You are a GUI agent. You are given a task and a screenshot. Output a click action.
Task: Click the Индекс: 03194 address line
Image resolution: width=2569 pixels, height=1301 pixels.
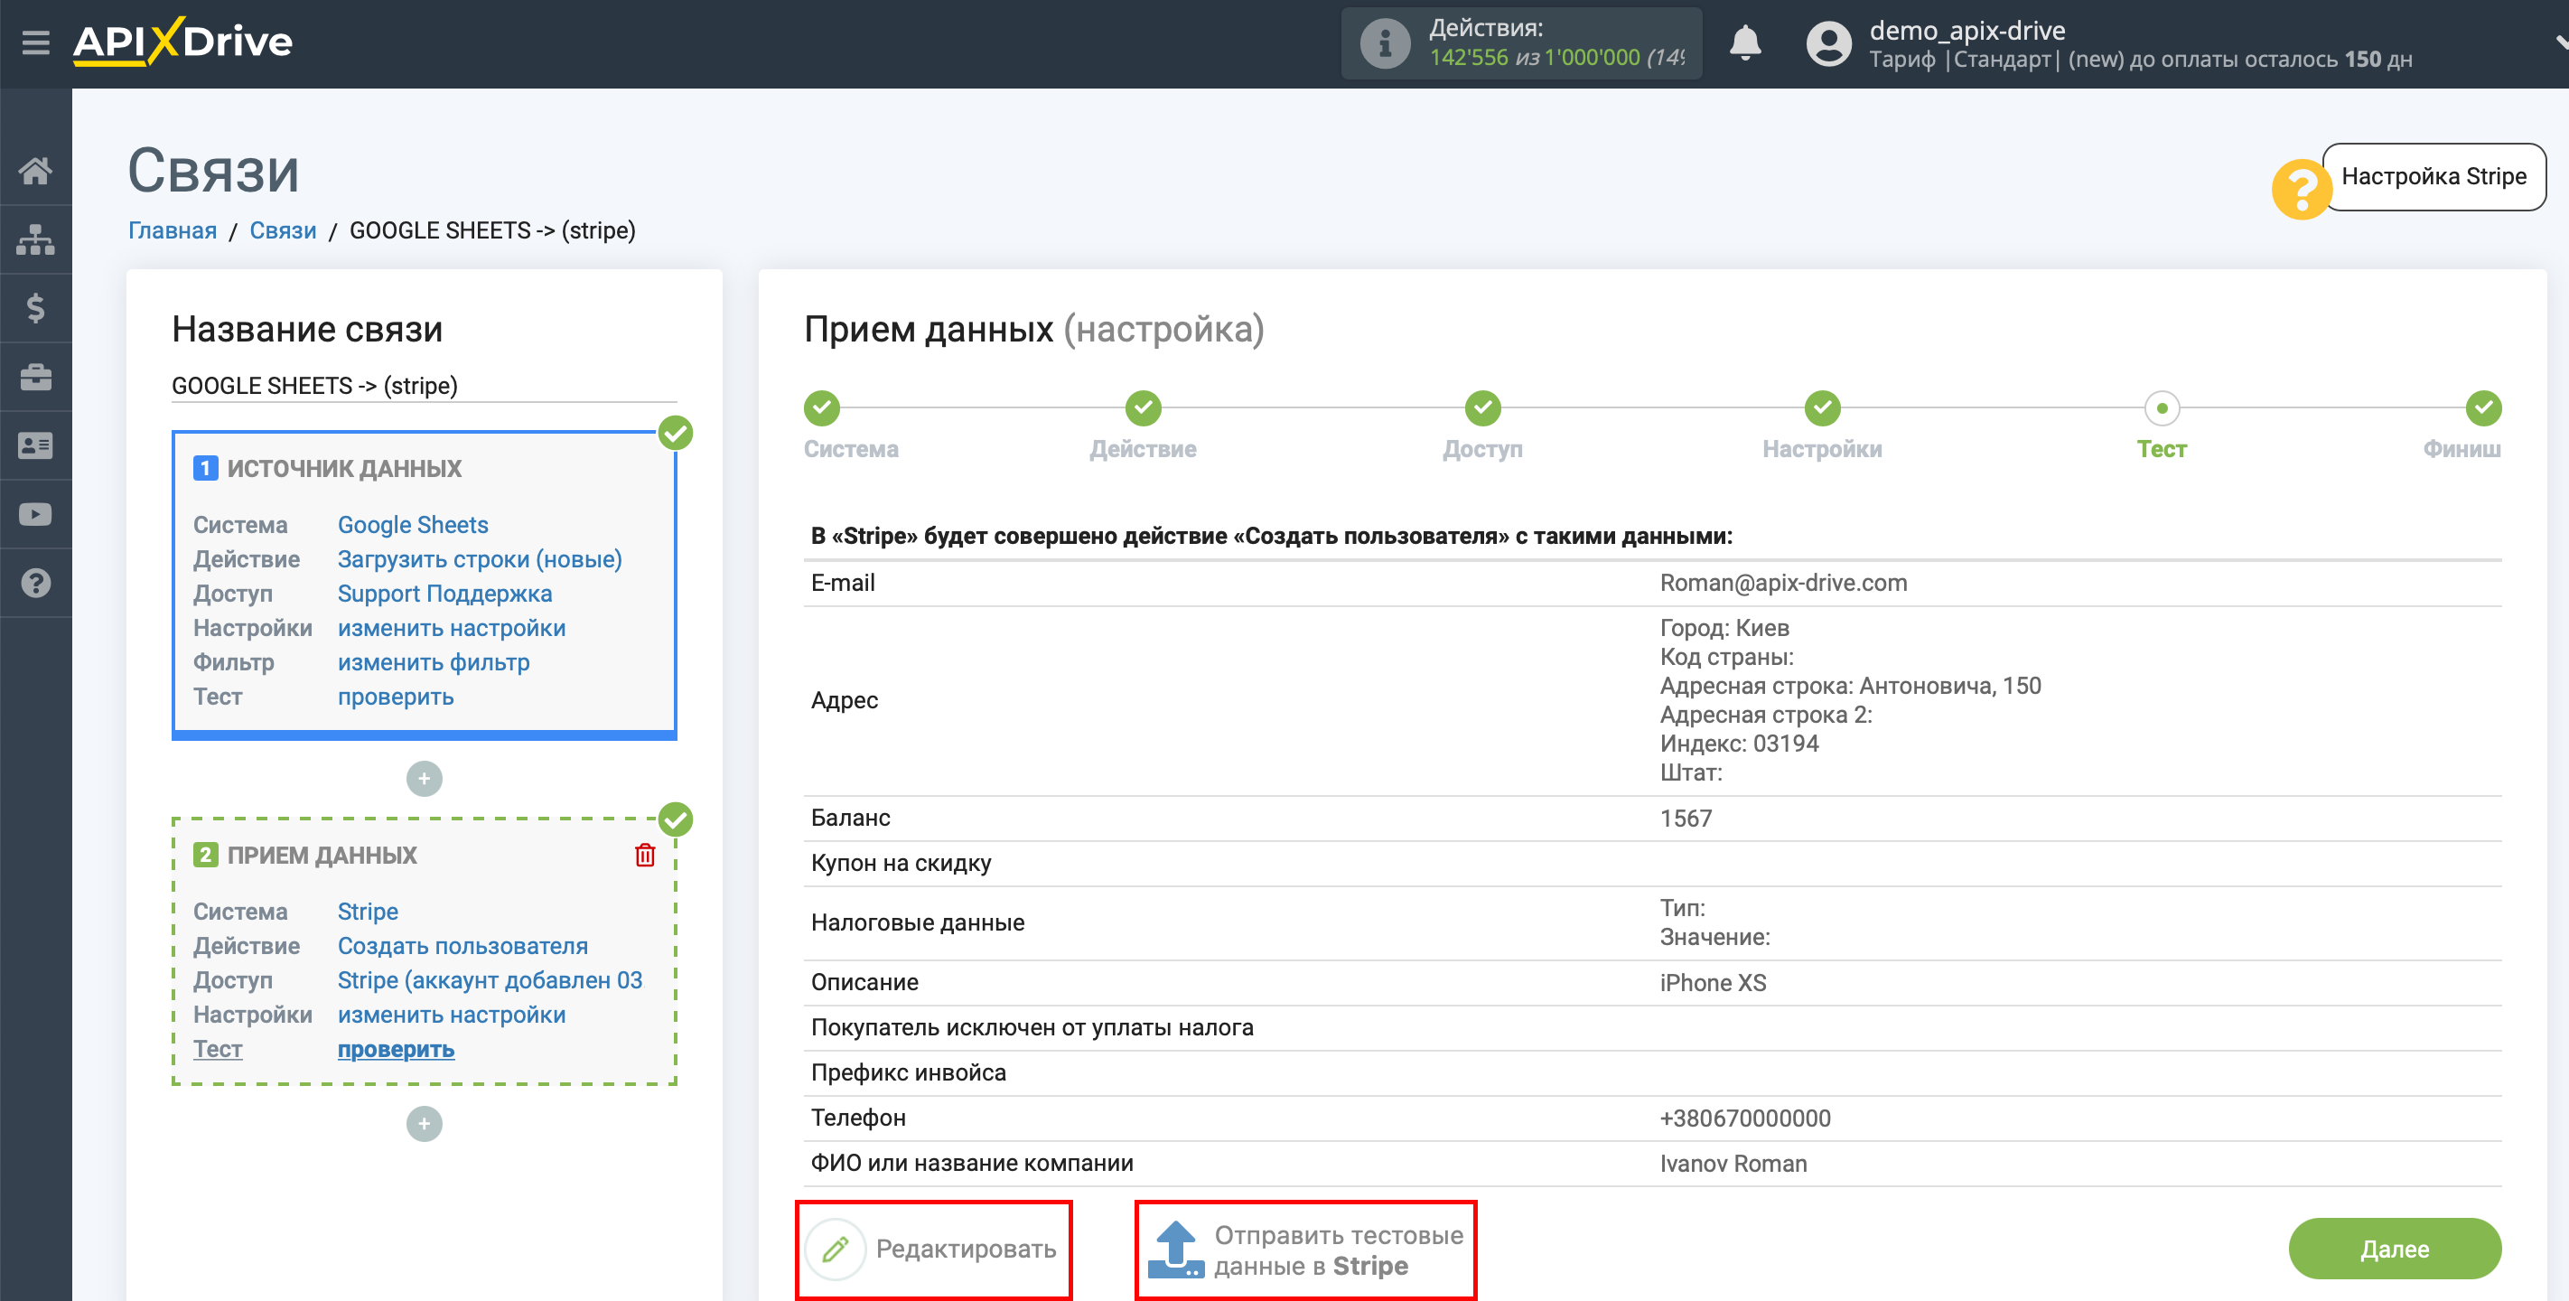(x=1739, y=744)
